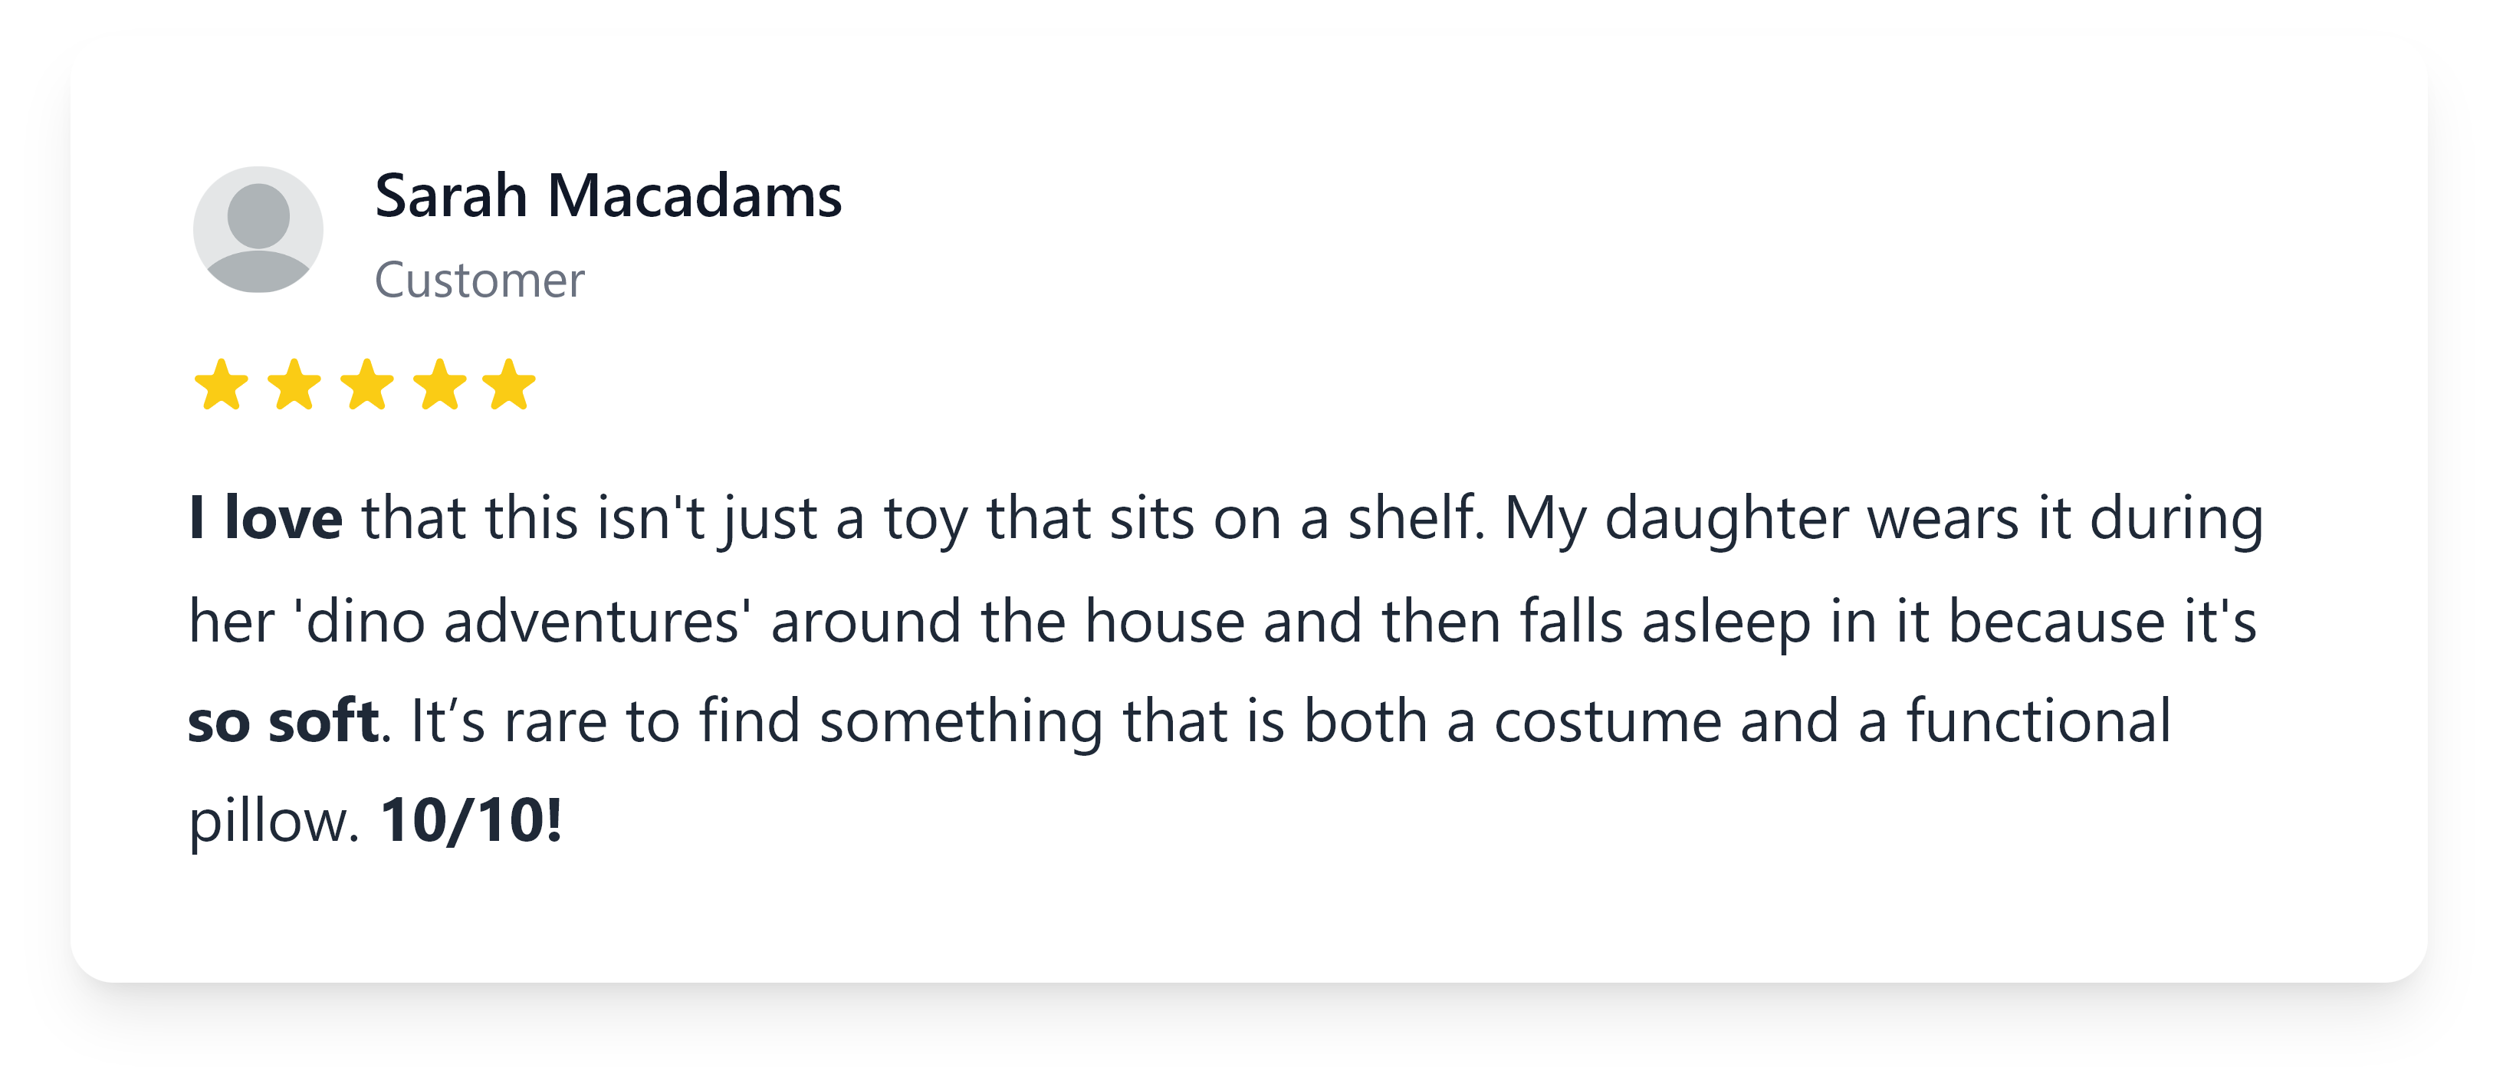Click the fifth yellow rating star
Viewport: 2516px width, 1067px height.
coord(510,385)
